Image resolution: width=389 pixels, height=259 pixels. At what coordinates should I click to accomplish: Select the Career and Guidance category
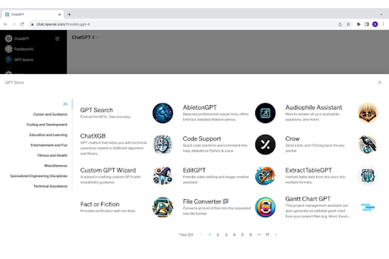pyautogui.click(x=50, y=114)
